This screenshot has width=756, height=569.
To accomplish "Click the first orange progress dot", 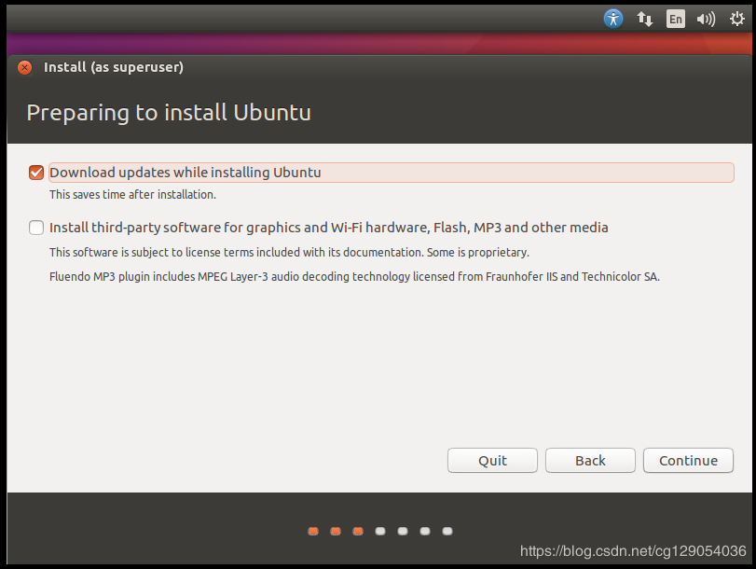I will pos(313,532).
